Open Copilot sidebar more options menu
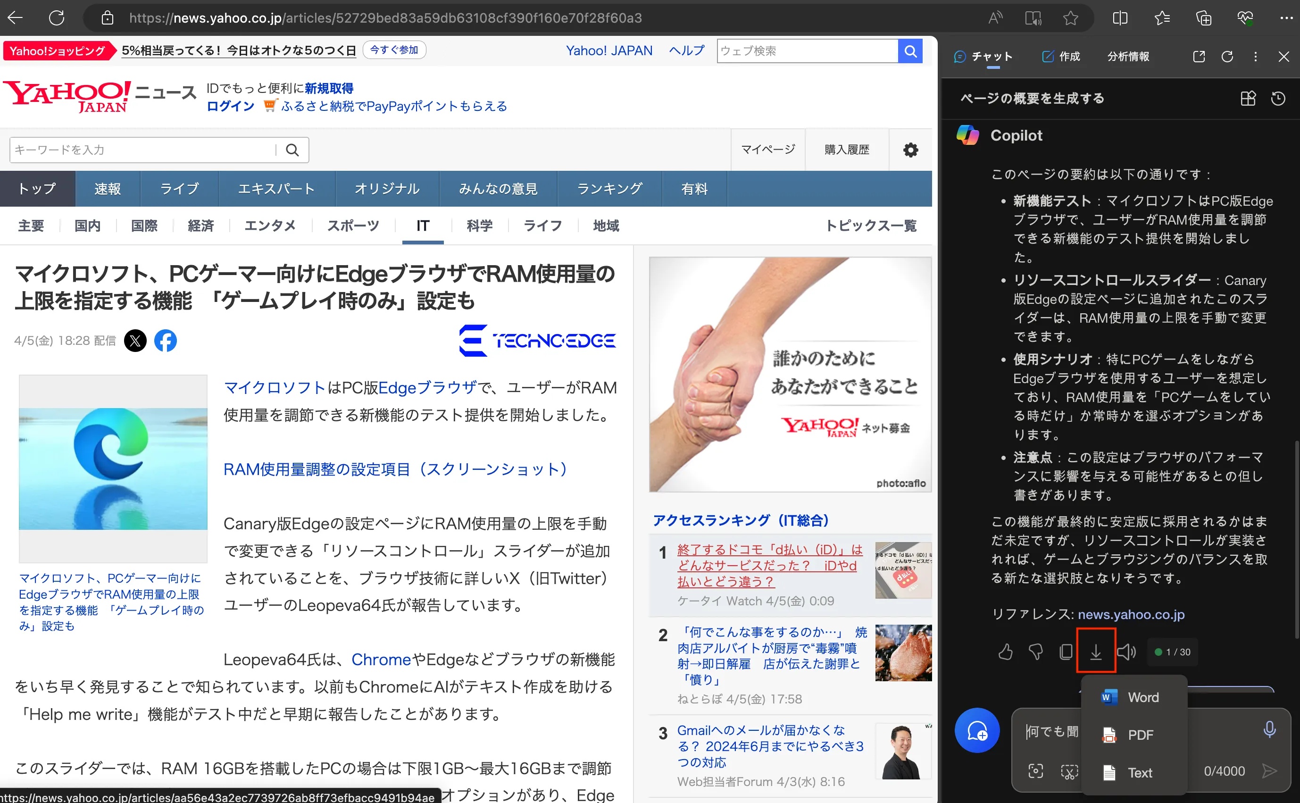This screenshot has width=1300, height=803. tap(1255, 56)
